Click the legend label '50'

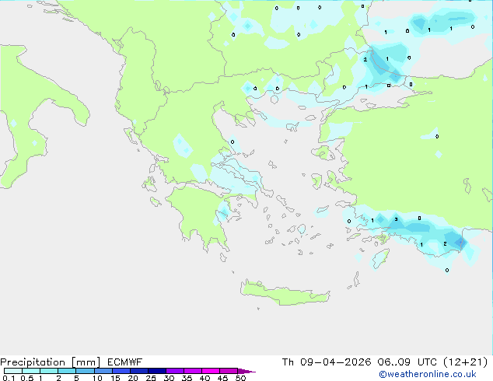(x=240, y=378)
